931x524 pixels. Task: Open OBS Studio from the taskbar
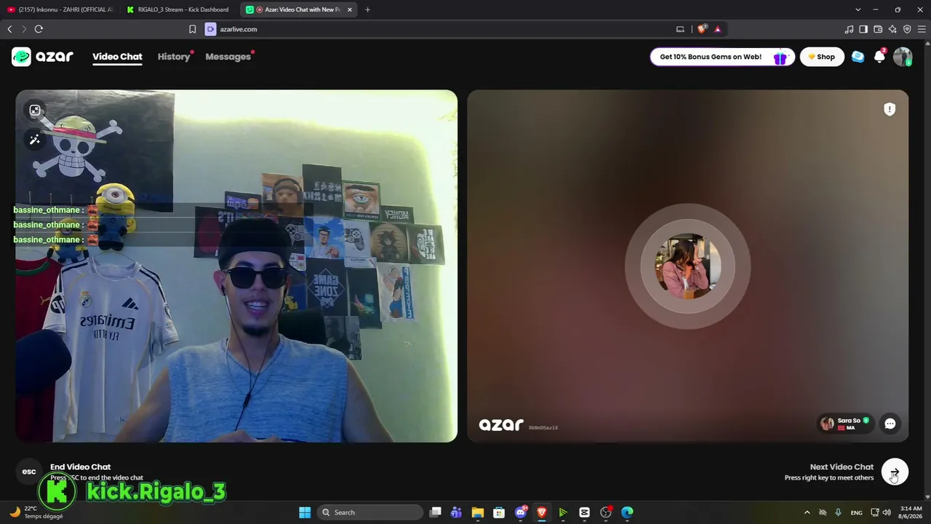606,512
